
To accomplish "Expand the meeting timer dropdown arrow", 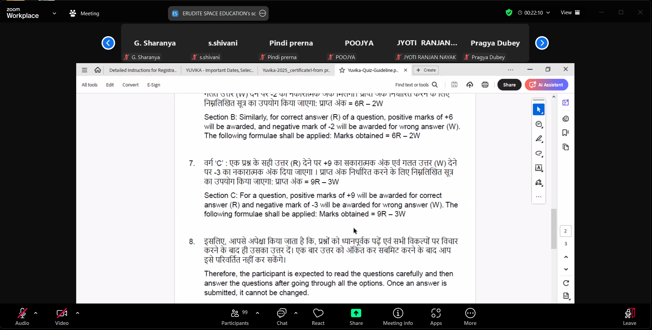I will (x=548, y=13).
